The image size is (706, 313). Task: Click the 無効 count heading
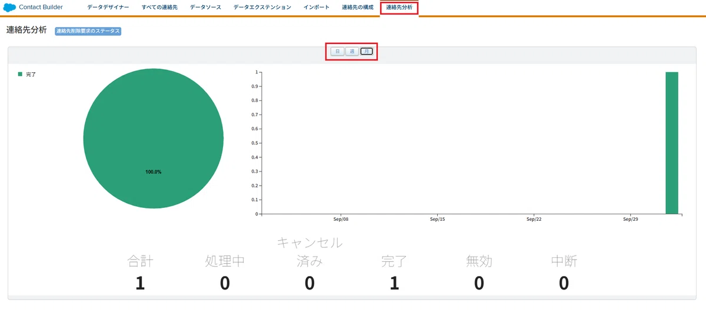[x=479, y=261]
